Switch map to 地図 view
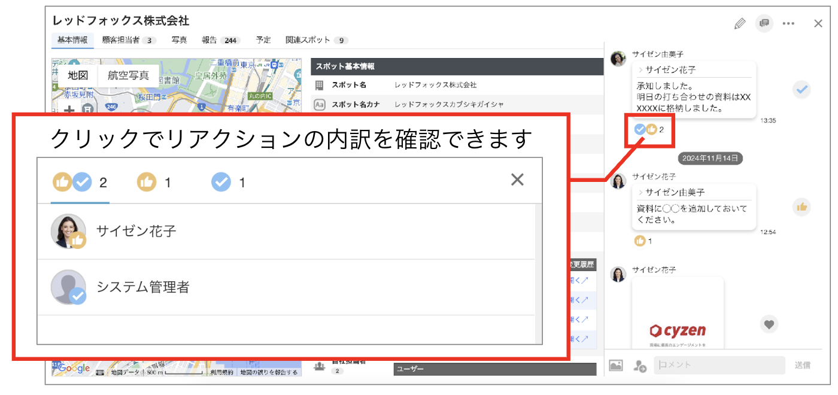Viewport: 838px width, 395px height. tap(78, 76)
